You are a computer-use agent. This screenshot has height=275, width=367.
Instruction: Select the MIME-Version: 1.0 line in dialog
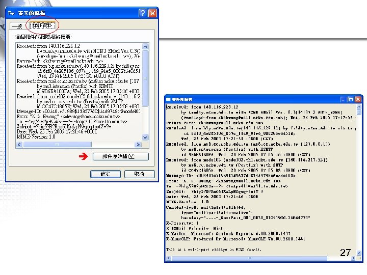[36, 137]
